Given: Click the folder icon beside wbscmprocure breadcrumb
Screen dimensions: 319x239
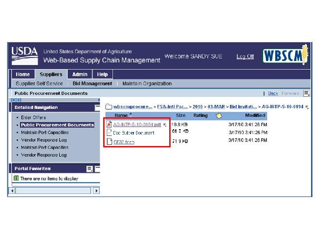Looking at the screenshot, I should [x=109, y=106].
